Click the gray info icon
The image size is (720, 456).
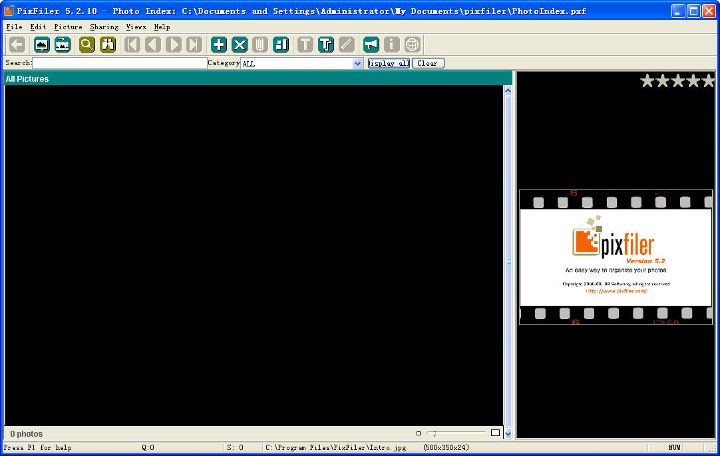point(392,45)
